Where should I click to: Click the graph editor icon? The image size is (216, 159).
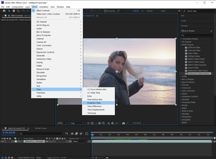(87, 134)
